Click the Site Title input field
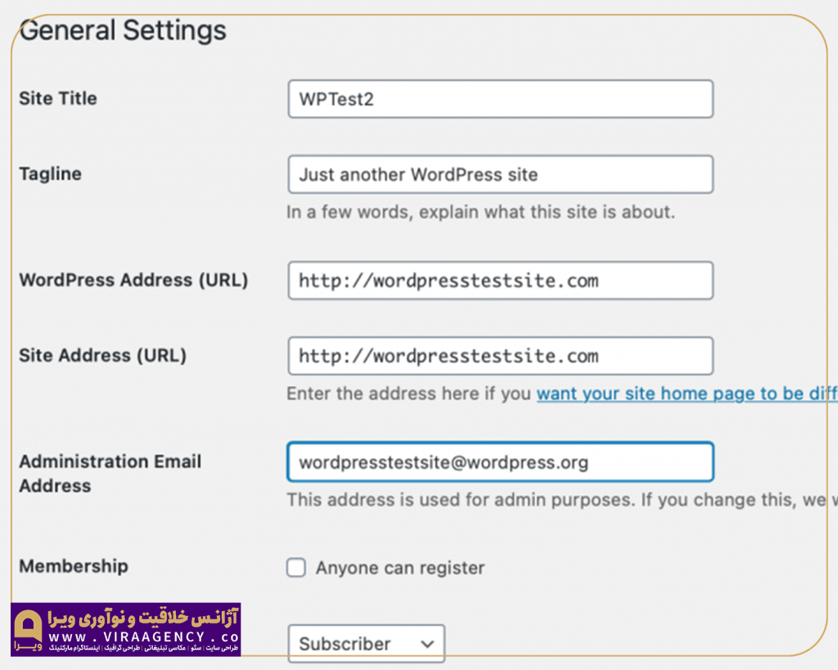The height and width of the screenshot is (670, 838). [x=500, y=99]
